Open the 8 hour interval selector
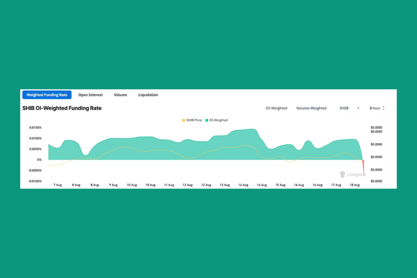This screenshot has height=278, width=417. click(375, 108)
